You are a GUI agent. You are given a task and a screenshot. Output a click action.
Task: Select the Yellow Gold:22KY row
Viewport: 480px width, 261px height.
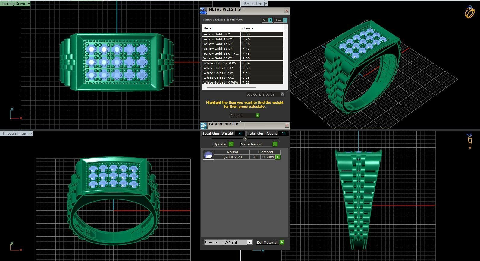[x=242, y=58]
